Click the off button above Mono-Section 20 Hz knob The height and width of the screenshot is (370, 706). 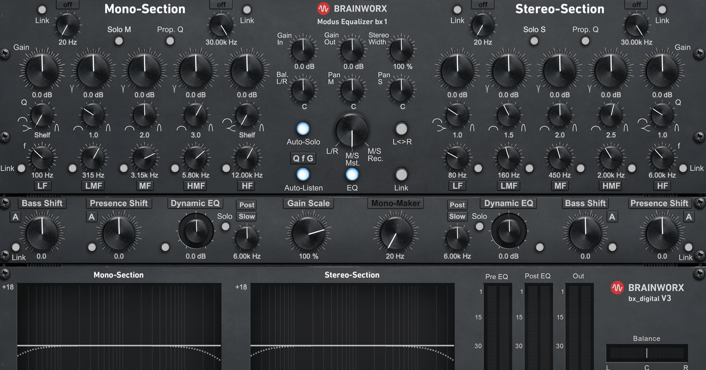click(x=67, y=5)
